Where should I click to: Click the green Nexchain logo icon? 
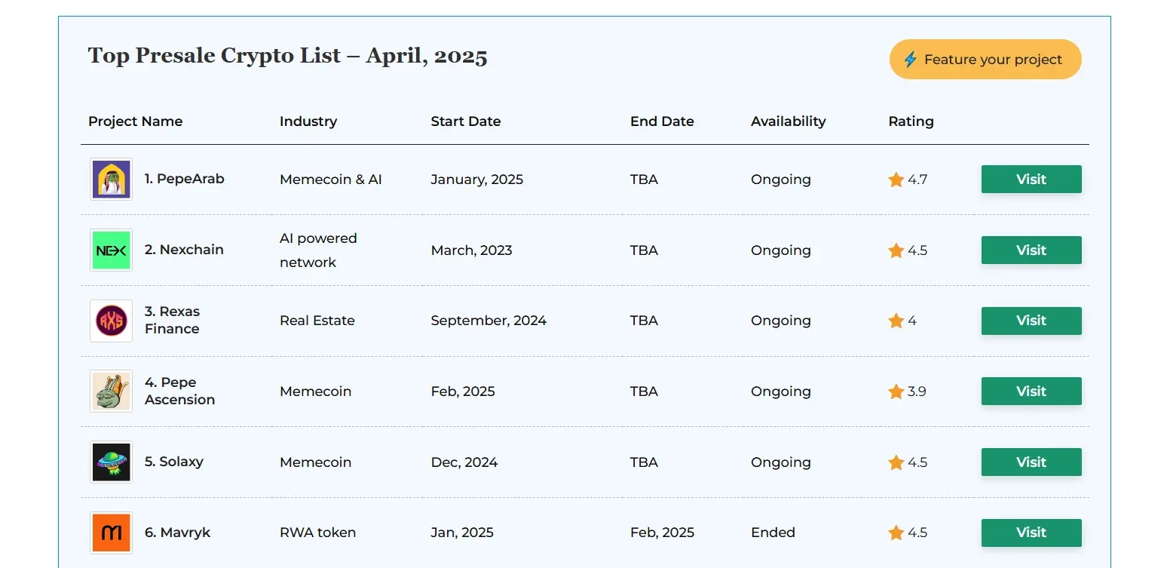(111, 250)
